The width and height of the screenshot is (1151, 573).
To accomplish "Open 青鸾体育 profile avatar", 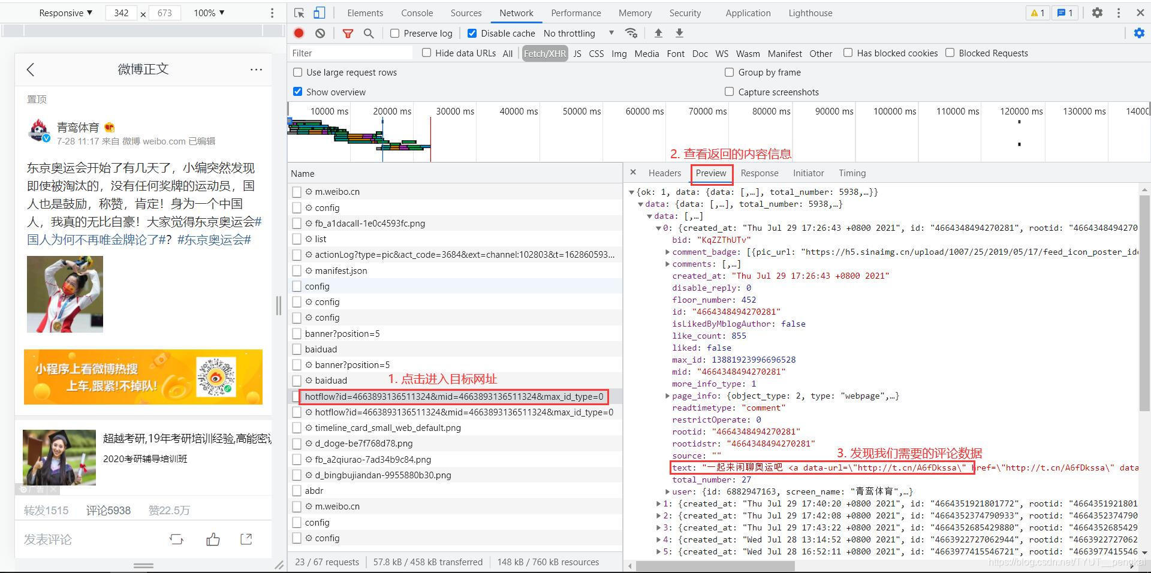I will [x=39, y=131].
